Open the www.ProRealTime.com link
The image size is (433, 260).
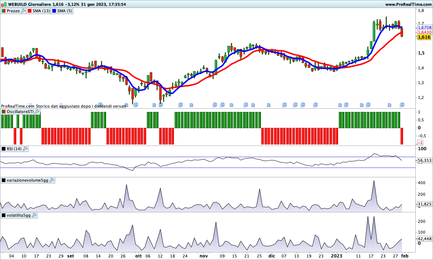tap(408, 4)
